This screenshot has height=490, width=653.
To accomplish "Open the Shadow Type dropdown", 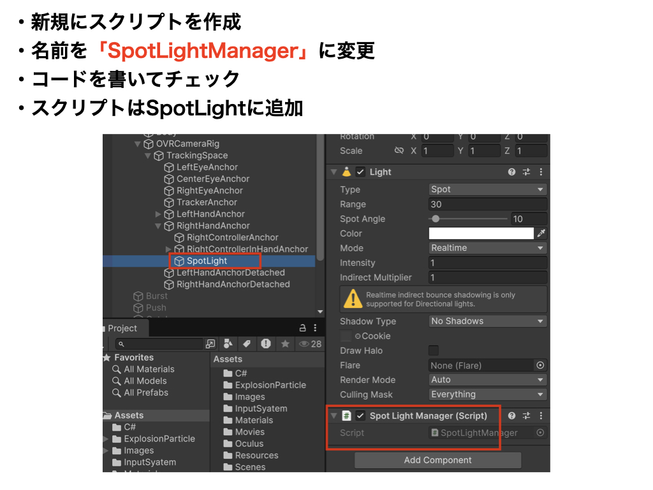I will point(488,322).
